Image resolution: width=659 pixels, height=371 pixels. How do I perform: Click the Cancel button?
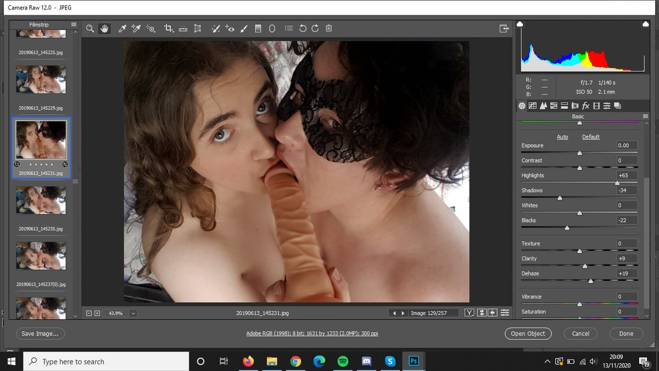click(580, 334)
